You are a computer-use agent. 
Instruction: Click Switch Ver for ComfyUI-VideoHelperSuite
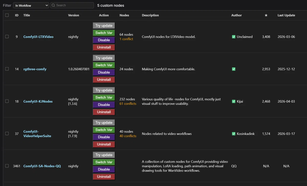pyautogui.click(x=104, y=130)
